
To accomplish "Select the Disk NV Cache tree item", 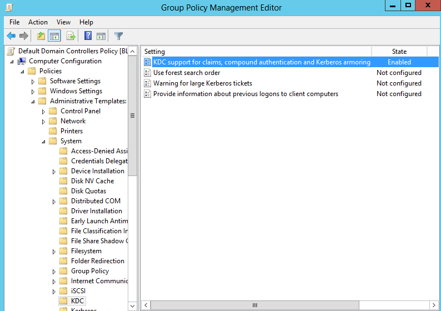I will [93, 181].
